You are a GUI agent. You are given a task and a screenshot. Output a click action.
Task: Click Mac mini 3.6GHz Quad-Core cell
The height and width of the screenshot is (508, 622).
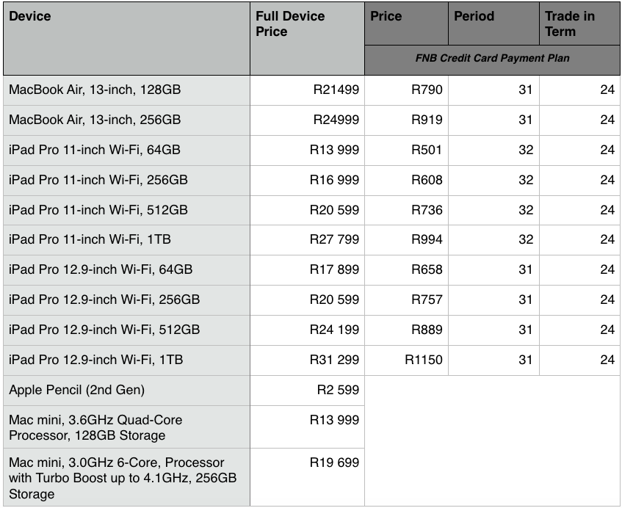click(95, 427)
